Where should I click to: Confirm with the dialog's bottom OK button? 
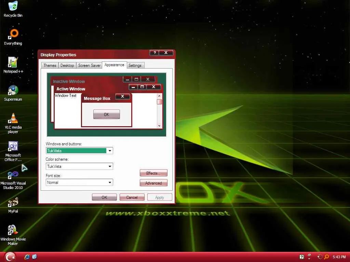point(104,197)
